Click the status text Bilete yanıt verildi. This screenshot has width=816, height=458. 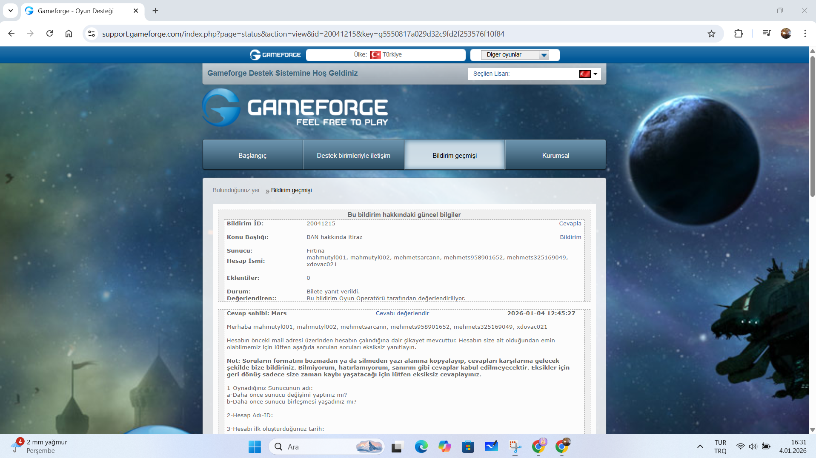(333, 292)
